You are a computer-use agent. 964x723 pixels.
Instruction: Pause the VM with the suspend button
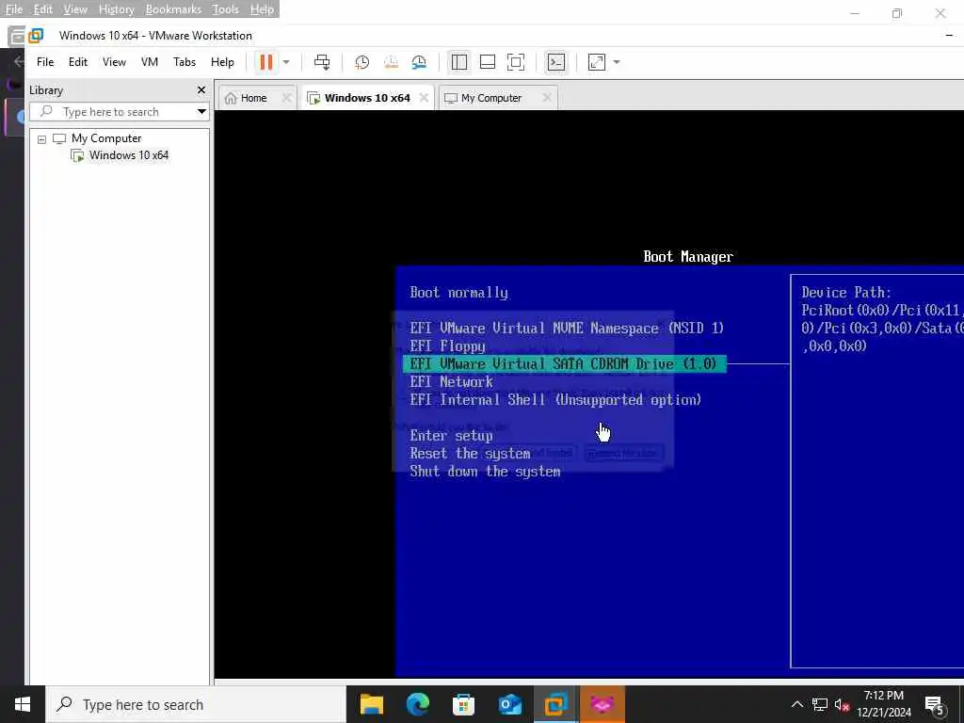coord(265,62)
